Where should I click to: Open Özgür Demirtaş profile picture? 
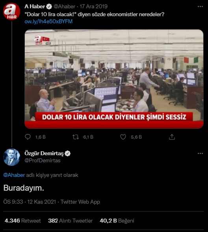pos(11,157)
